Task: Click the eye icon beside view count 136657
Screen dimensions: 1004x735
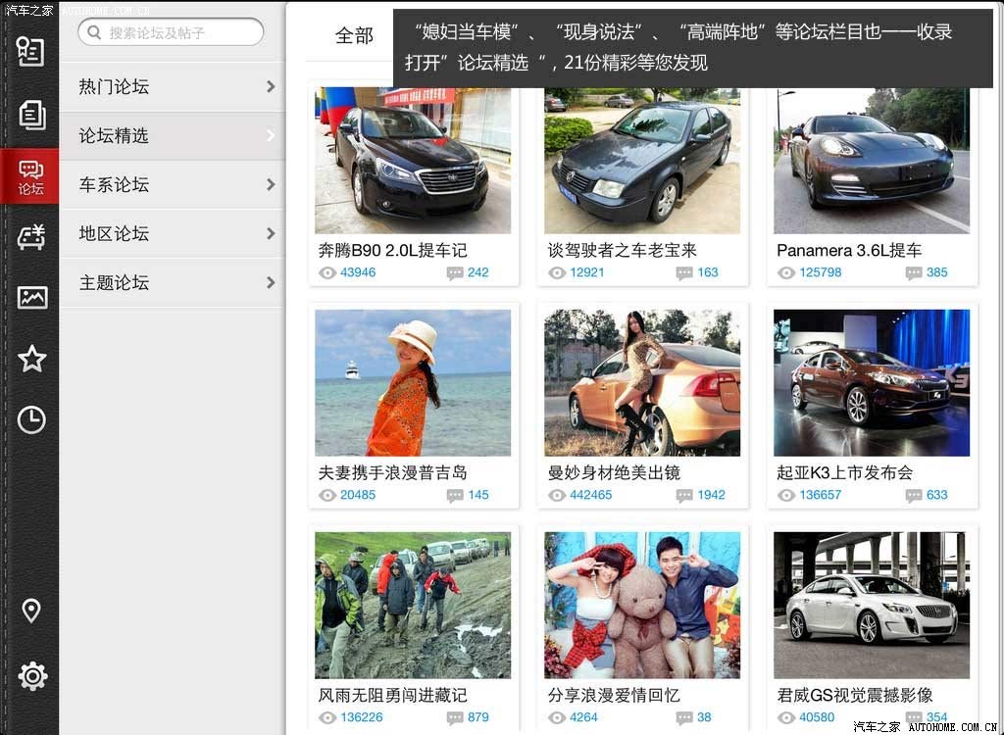Action: point(785,495)
